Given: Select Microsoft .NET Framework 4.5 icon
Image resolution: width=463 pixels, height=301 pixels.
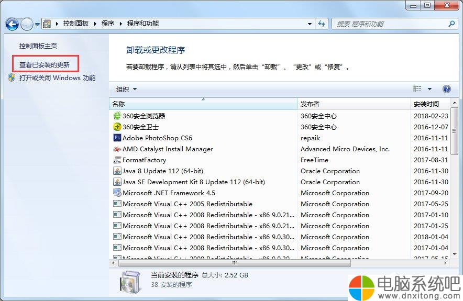Looking at the screenshot, I should pos(117,193).
